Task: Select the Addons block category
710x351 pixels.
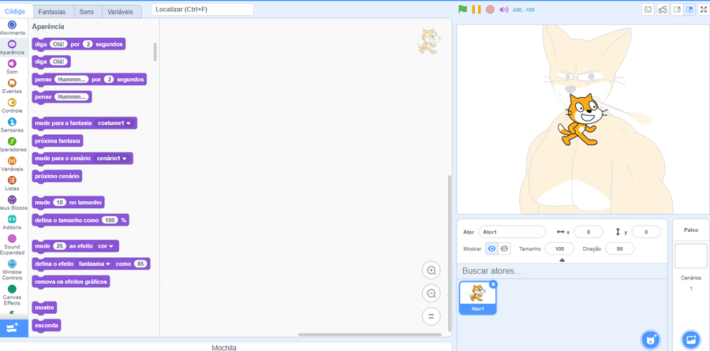Action: [x=12, y=222]
